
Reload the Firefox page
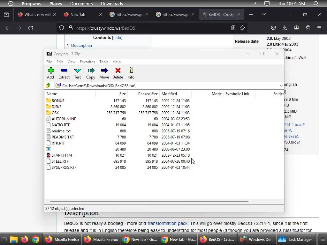click(x=31, y=28)
